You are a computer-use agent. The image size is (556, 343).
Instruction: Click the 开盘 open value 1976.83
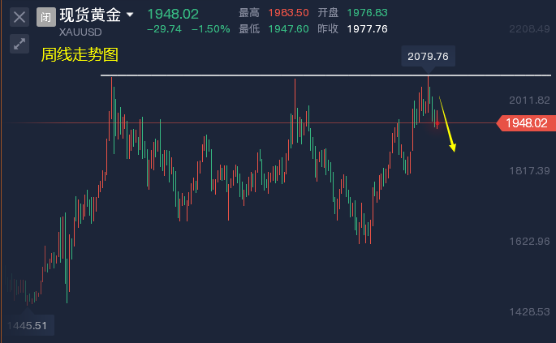[367, 14]
